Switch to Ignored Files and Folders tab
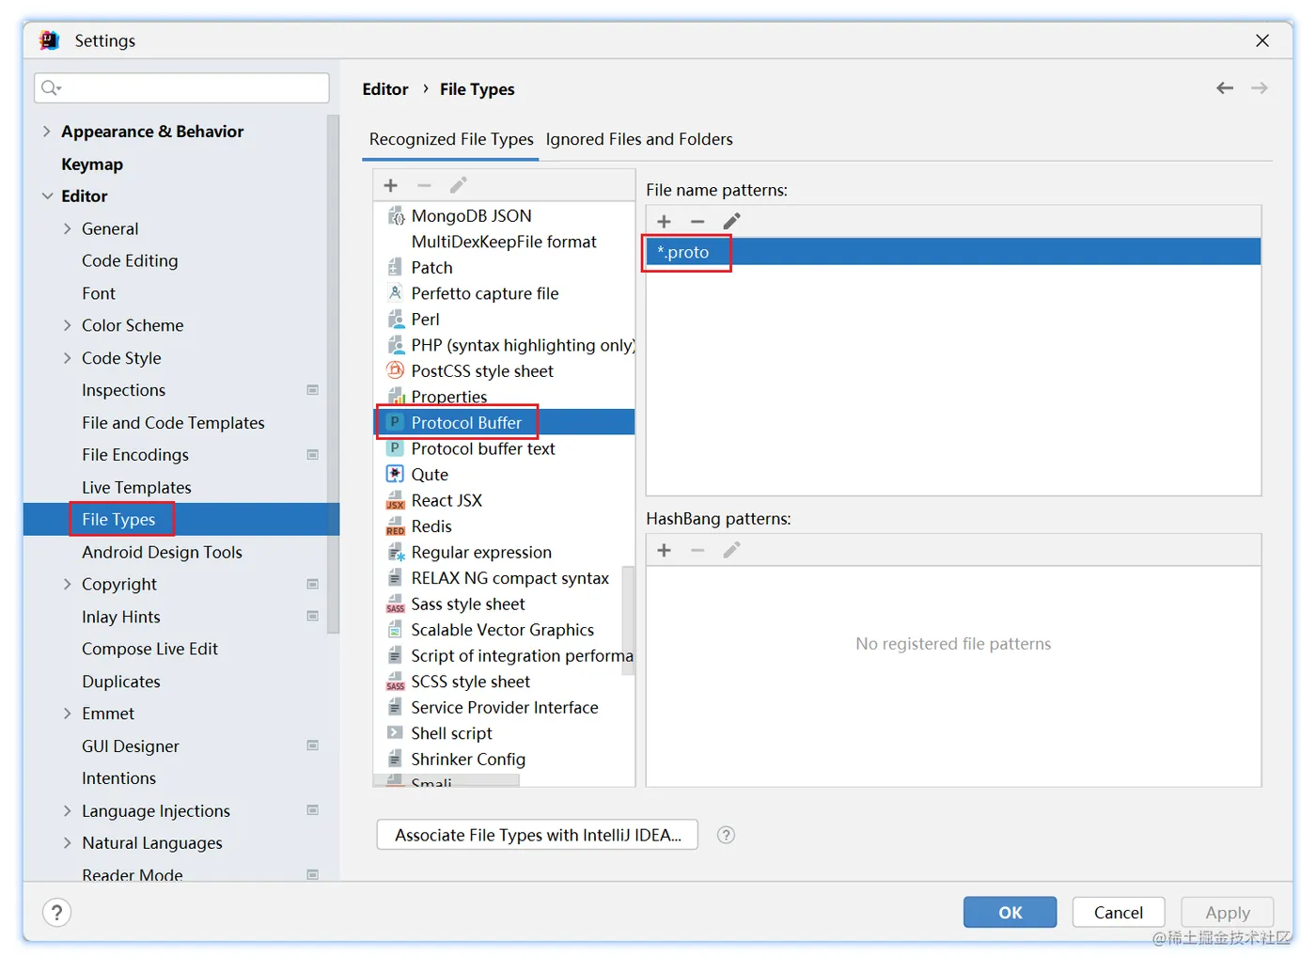 (639, 139)
